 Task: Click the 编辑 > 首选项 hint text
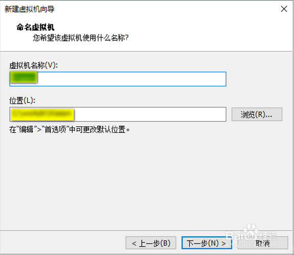click(x=69, y=129)
